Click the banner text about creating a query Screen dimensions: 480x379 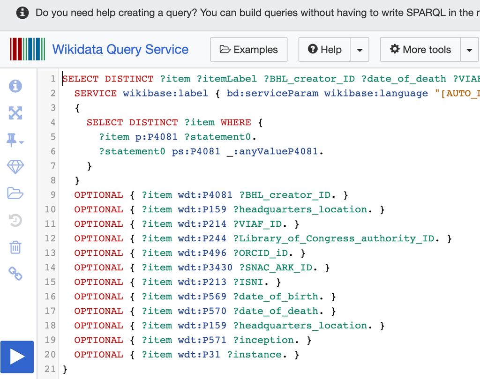click(x=257, y=13)
